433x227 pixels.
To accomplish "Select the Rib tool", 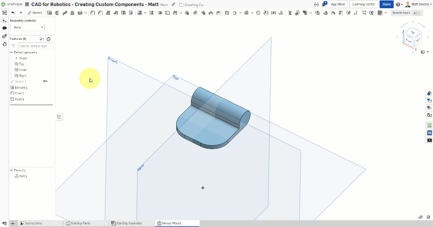I will [x=116, y=13].
